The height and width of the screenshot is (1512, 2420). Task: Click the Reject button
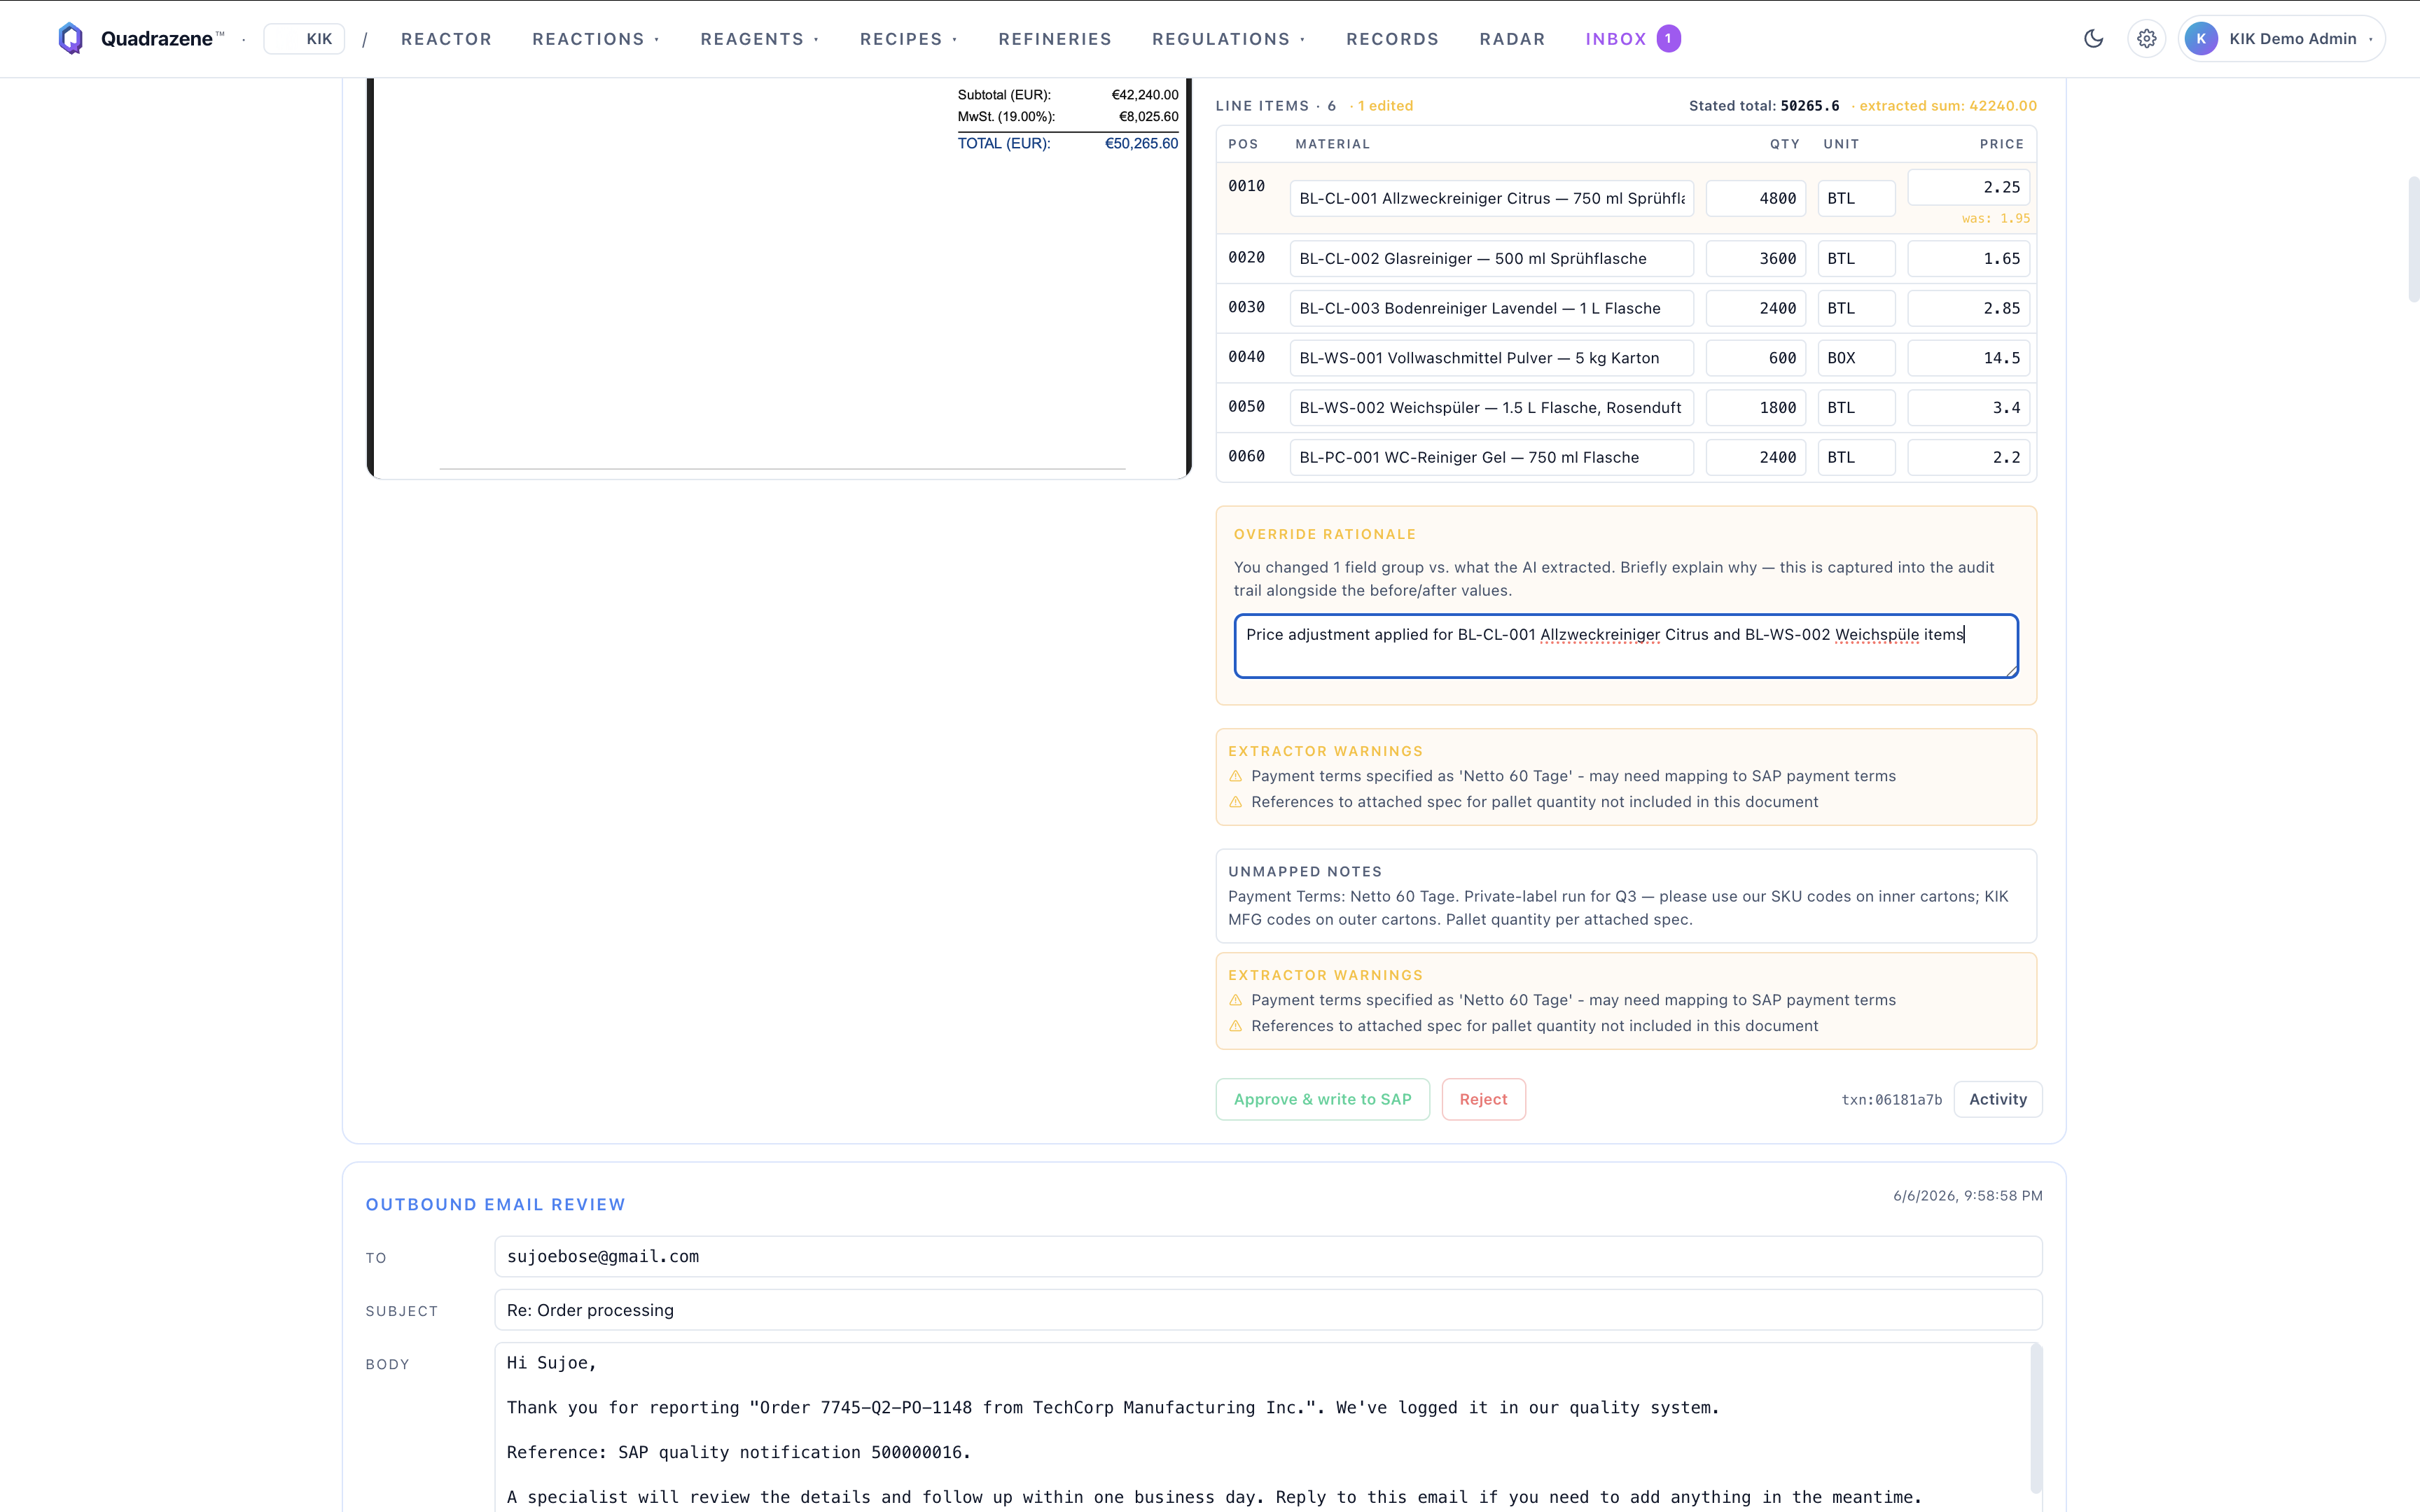[x=1483, y=1099]
